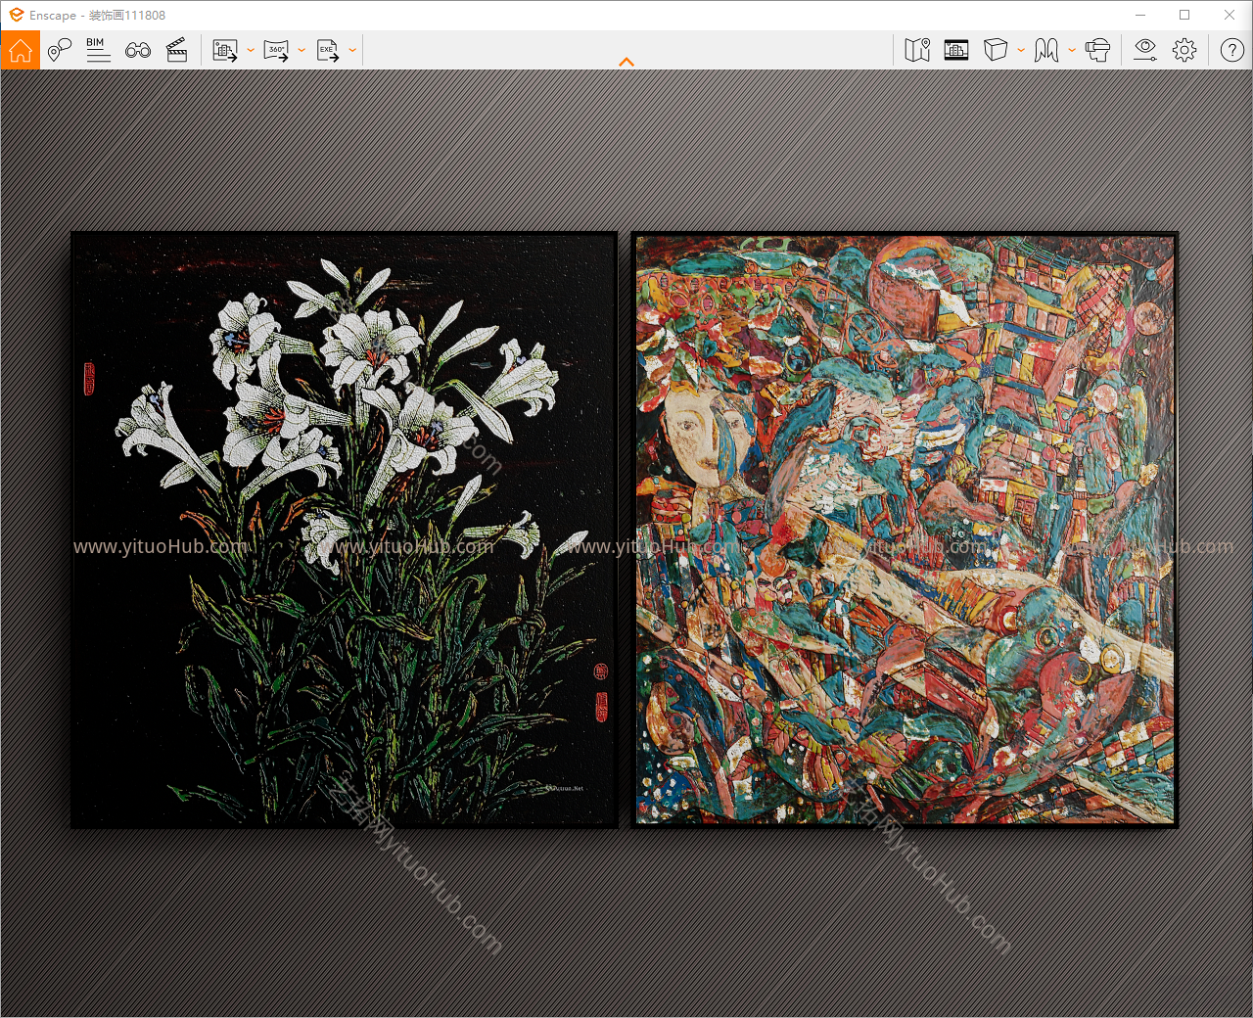
Task: Toggle safe frame view
Action: pos(956,50)
